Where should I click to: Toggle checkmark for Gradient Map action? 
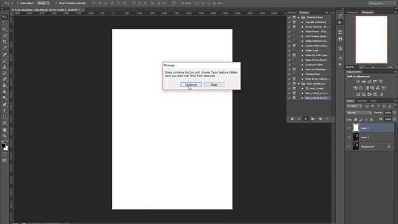click(289, 74)
